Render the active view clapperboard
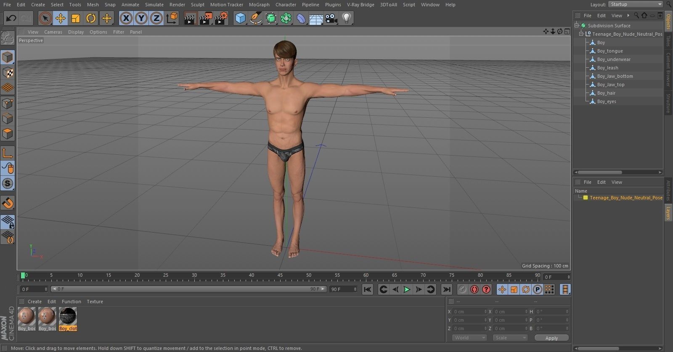 click(190, 18)
